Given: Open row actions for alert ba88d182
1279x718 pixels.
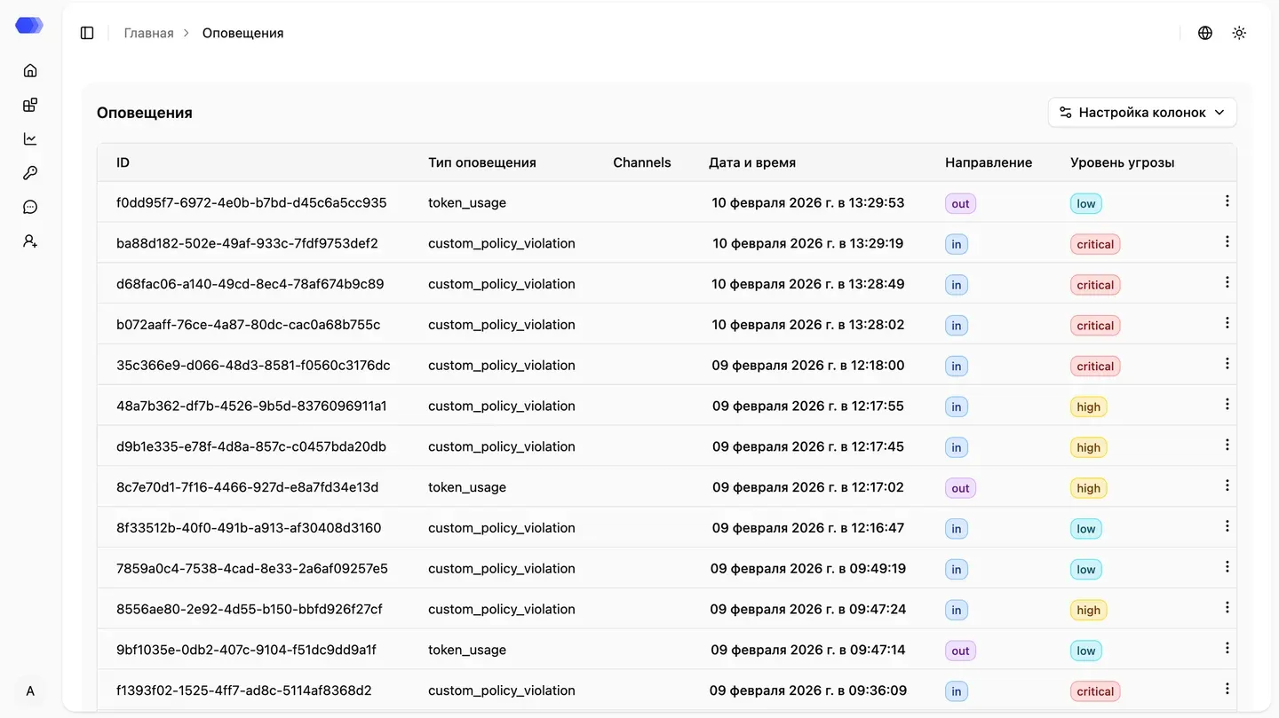Looking at the screenshot, I should (1227, 241).
